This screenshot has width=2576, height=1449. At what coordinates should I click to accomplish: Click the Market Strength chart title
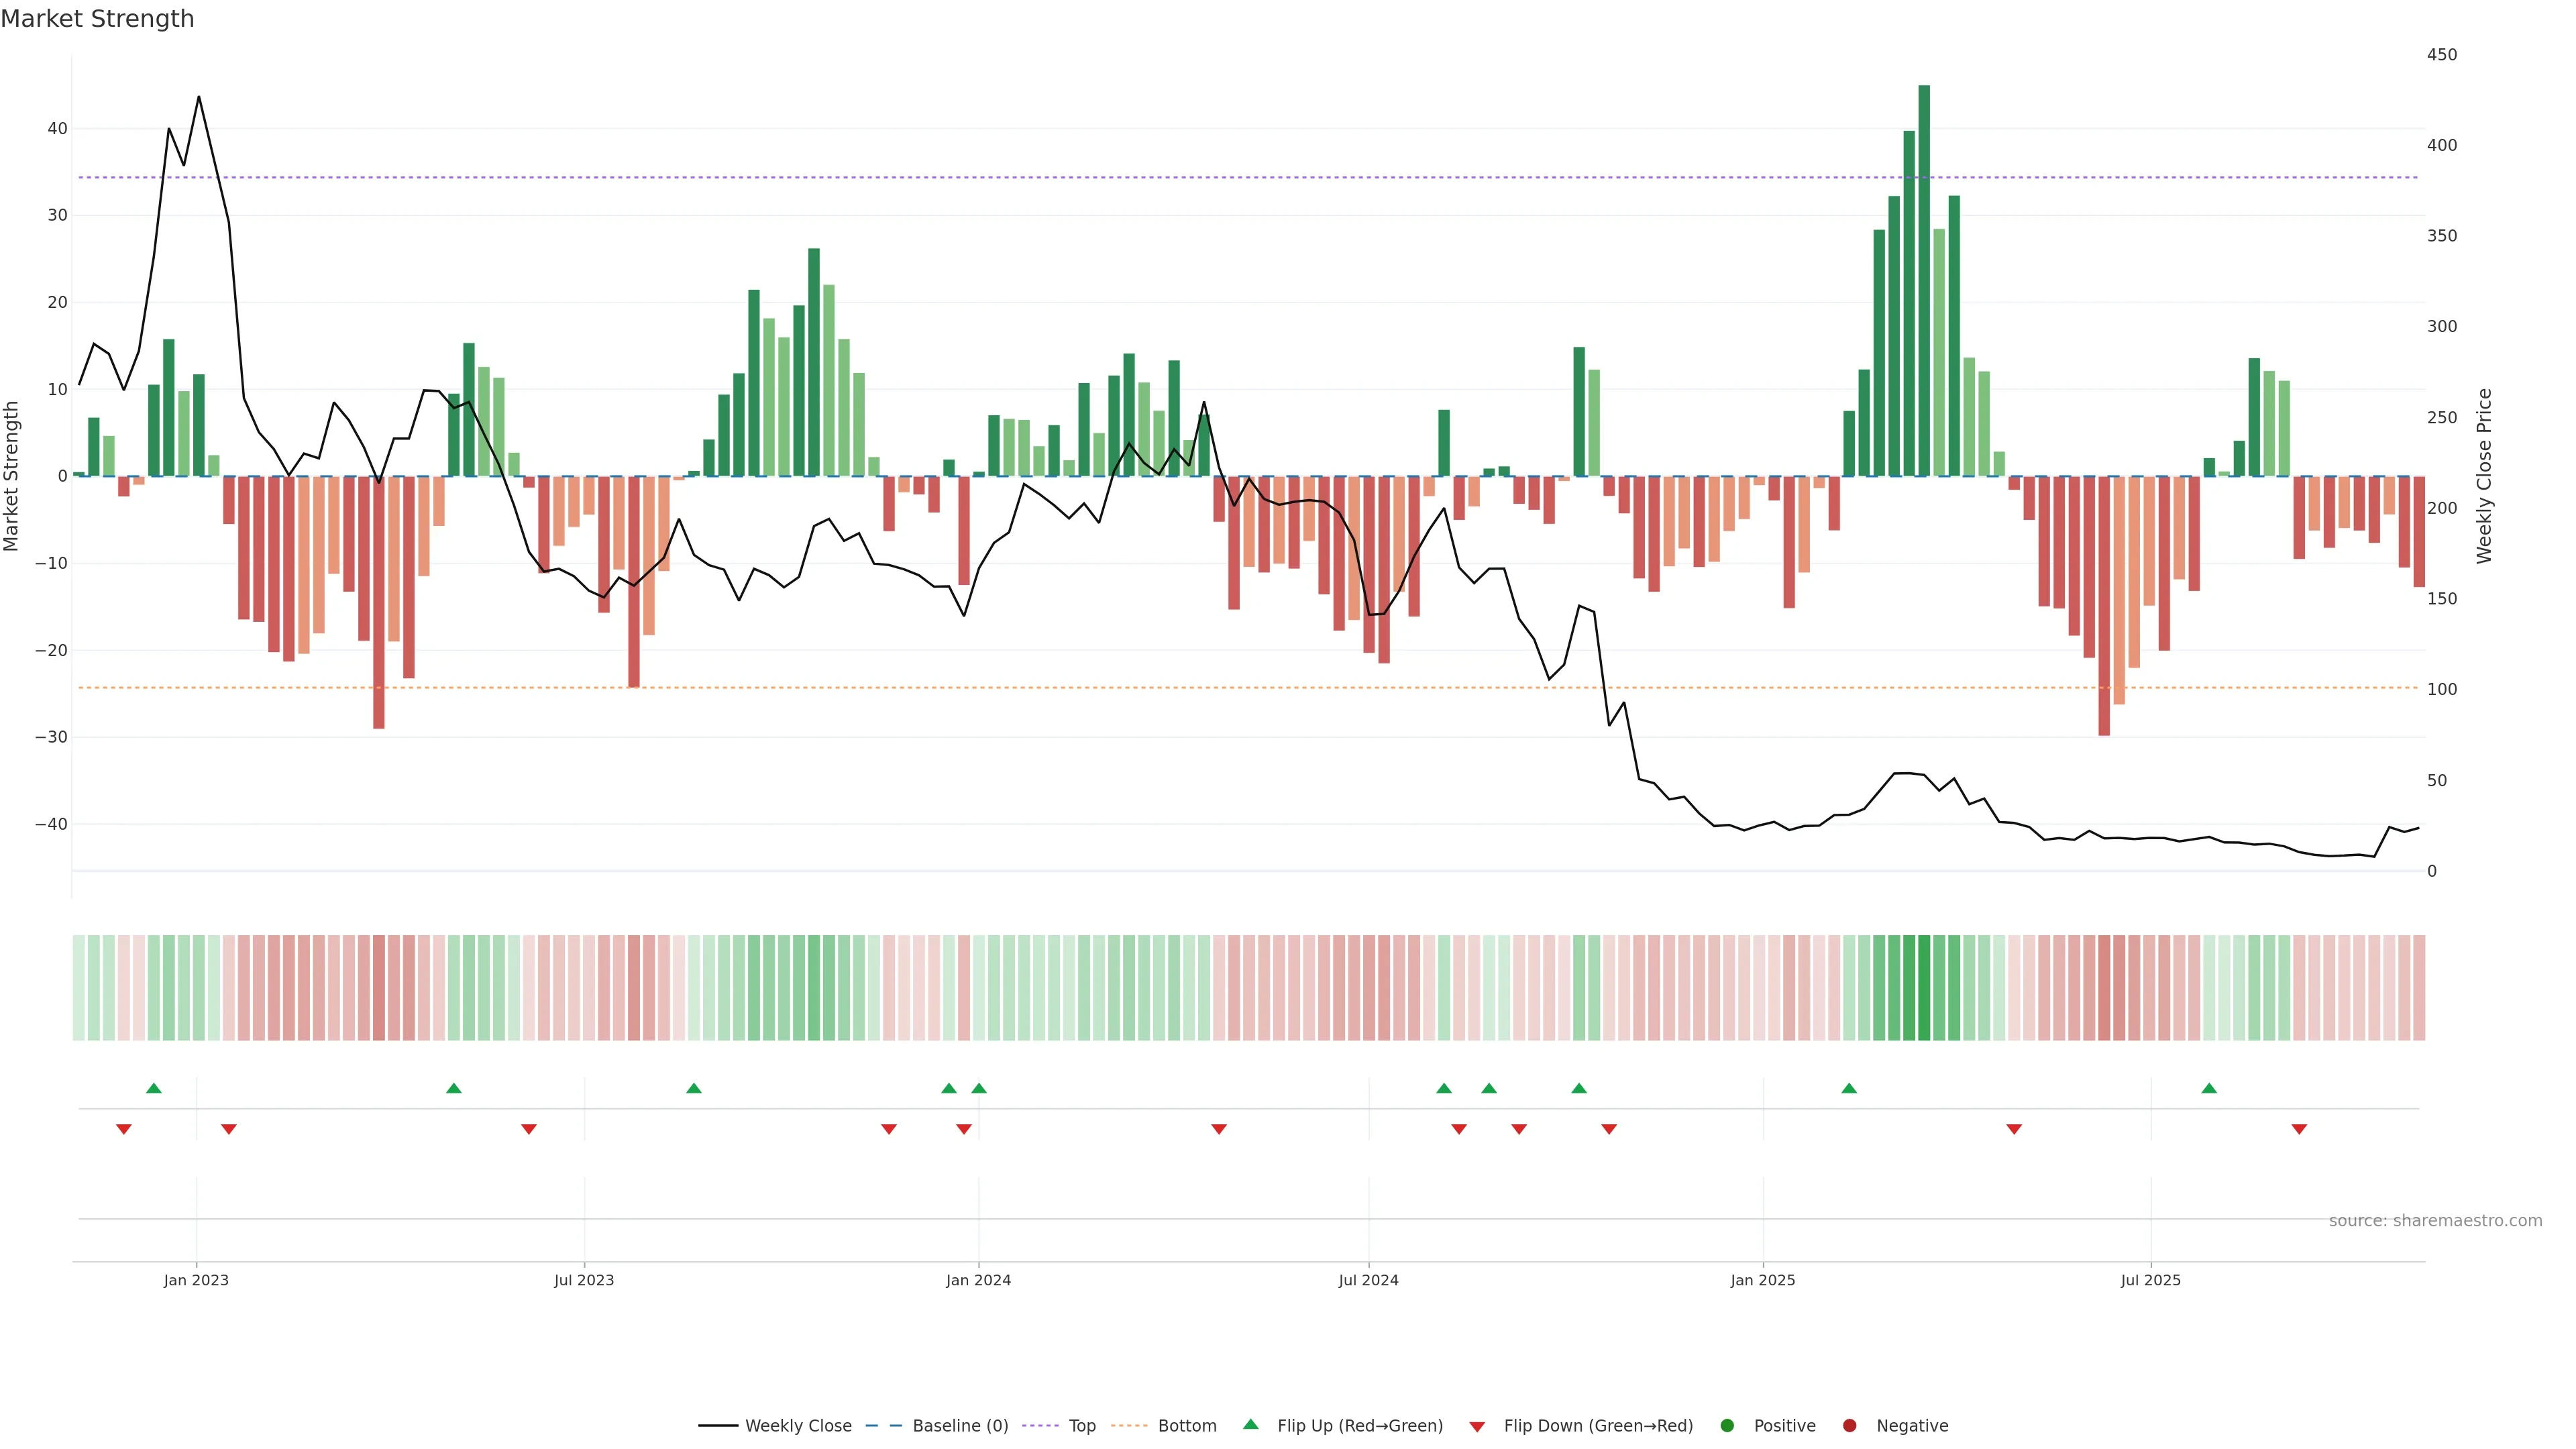coord(97,19)
